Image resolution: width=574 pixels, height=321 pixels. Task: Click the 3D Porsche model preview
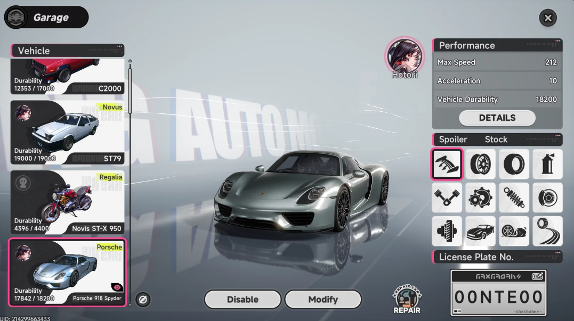point(302,192)
